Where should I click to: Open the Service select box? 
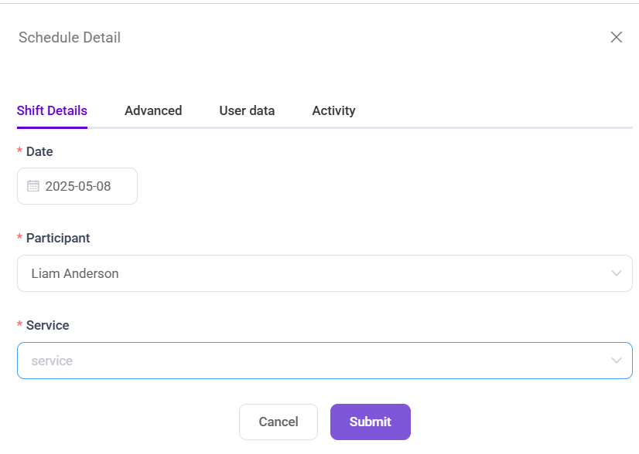pyautogui.click(x=309, y=361)
